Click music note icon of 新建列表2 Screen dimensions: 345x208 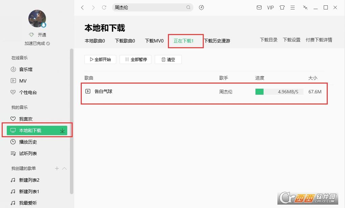(x=13, y=180)
